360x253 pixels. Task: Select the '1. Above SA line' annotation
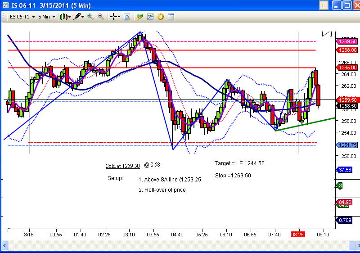point(170,180)
